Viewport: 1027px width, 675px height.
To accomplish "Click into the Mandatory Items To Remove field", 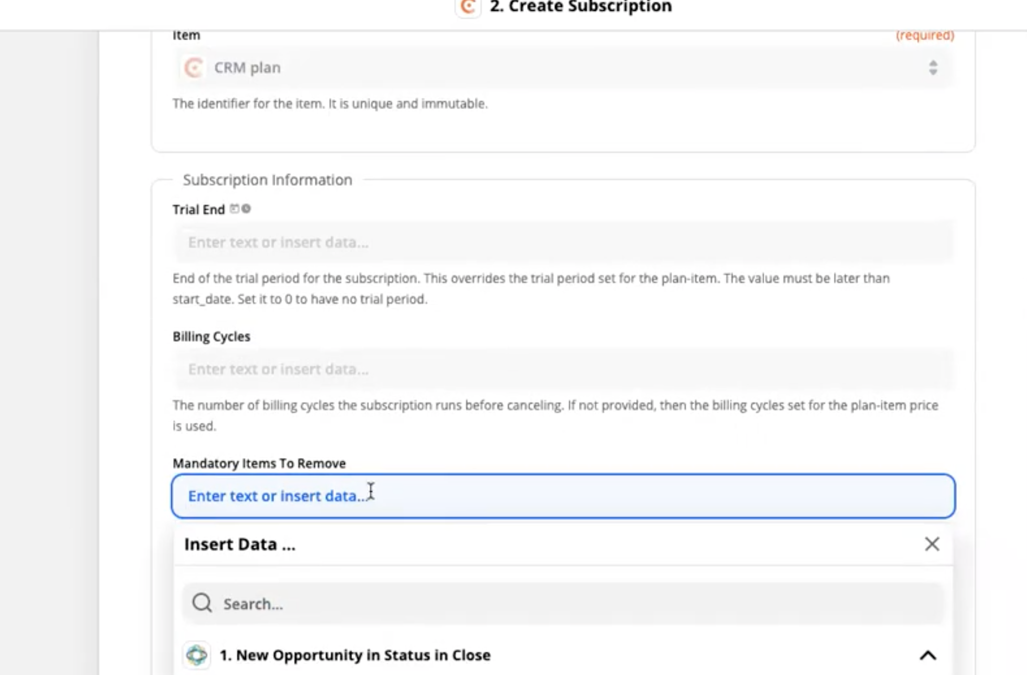I will [563, 496].
